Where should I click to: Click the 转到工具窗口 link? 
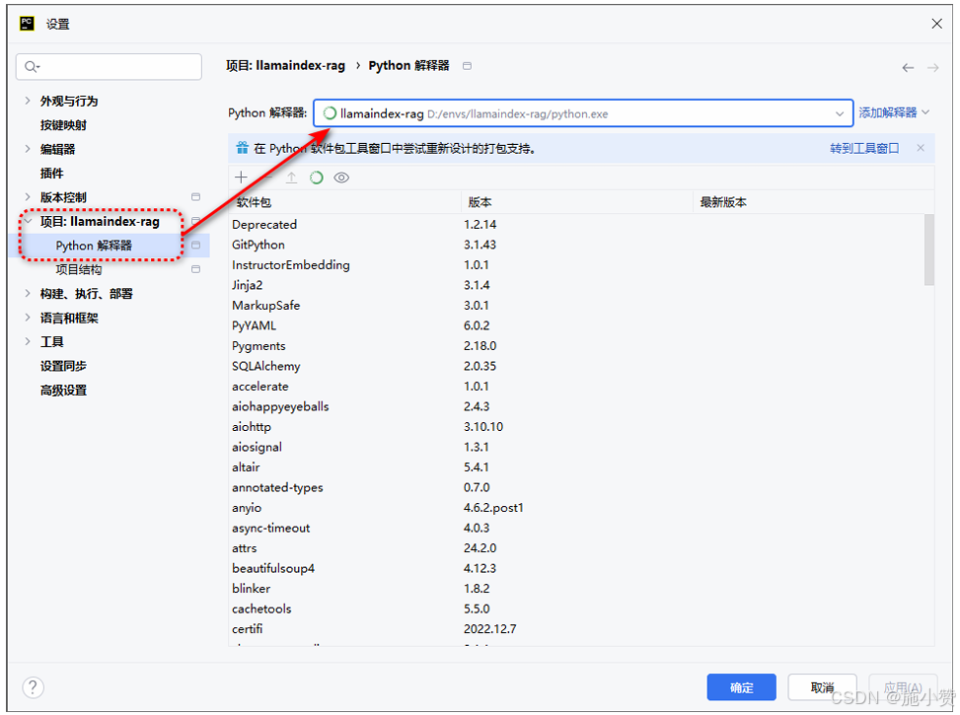[x=864, y=148]
